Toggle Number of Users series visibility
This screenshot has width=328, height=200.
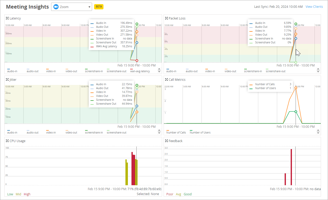200,132
